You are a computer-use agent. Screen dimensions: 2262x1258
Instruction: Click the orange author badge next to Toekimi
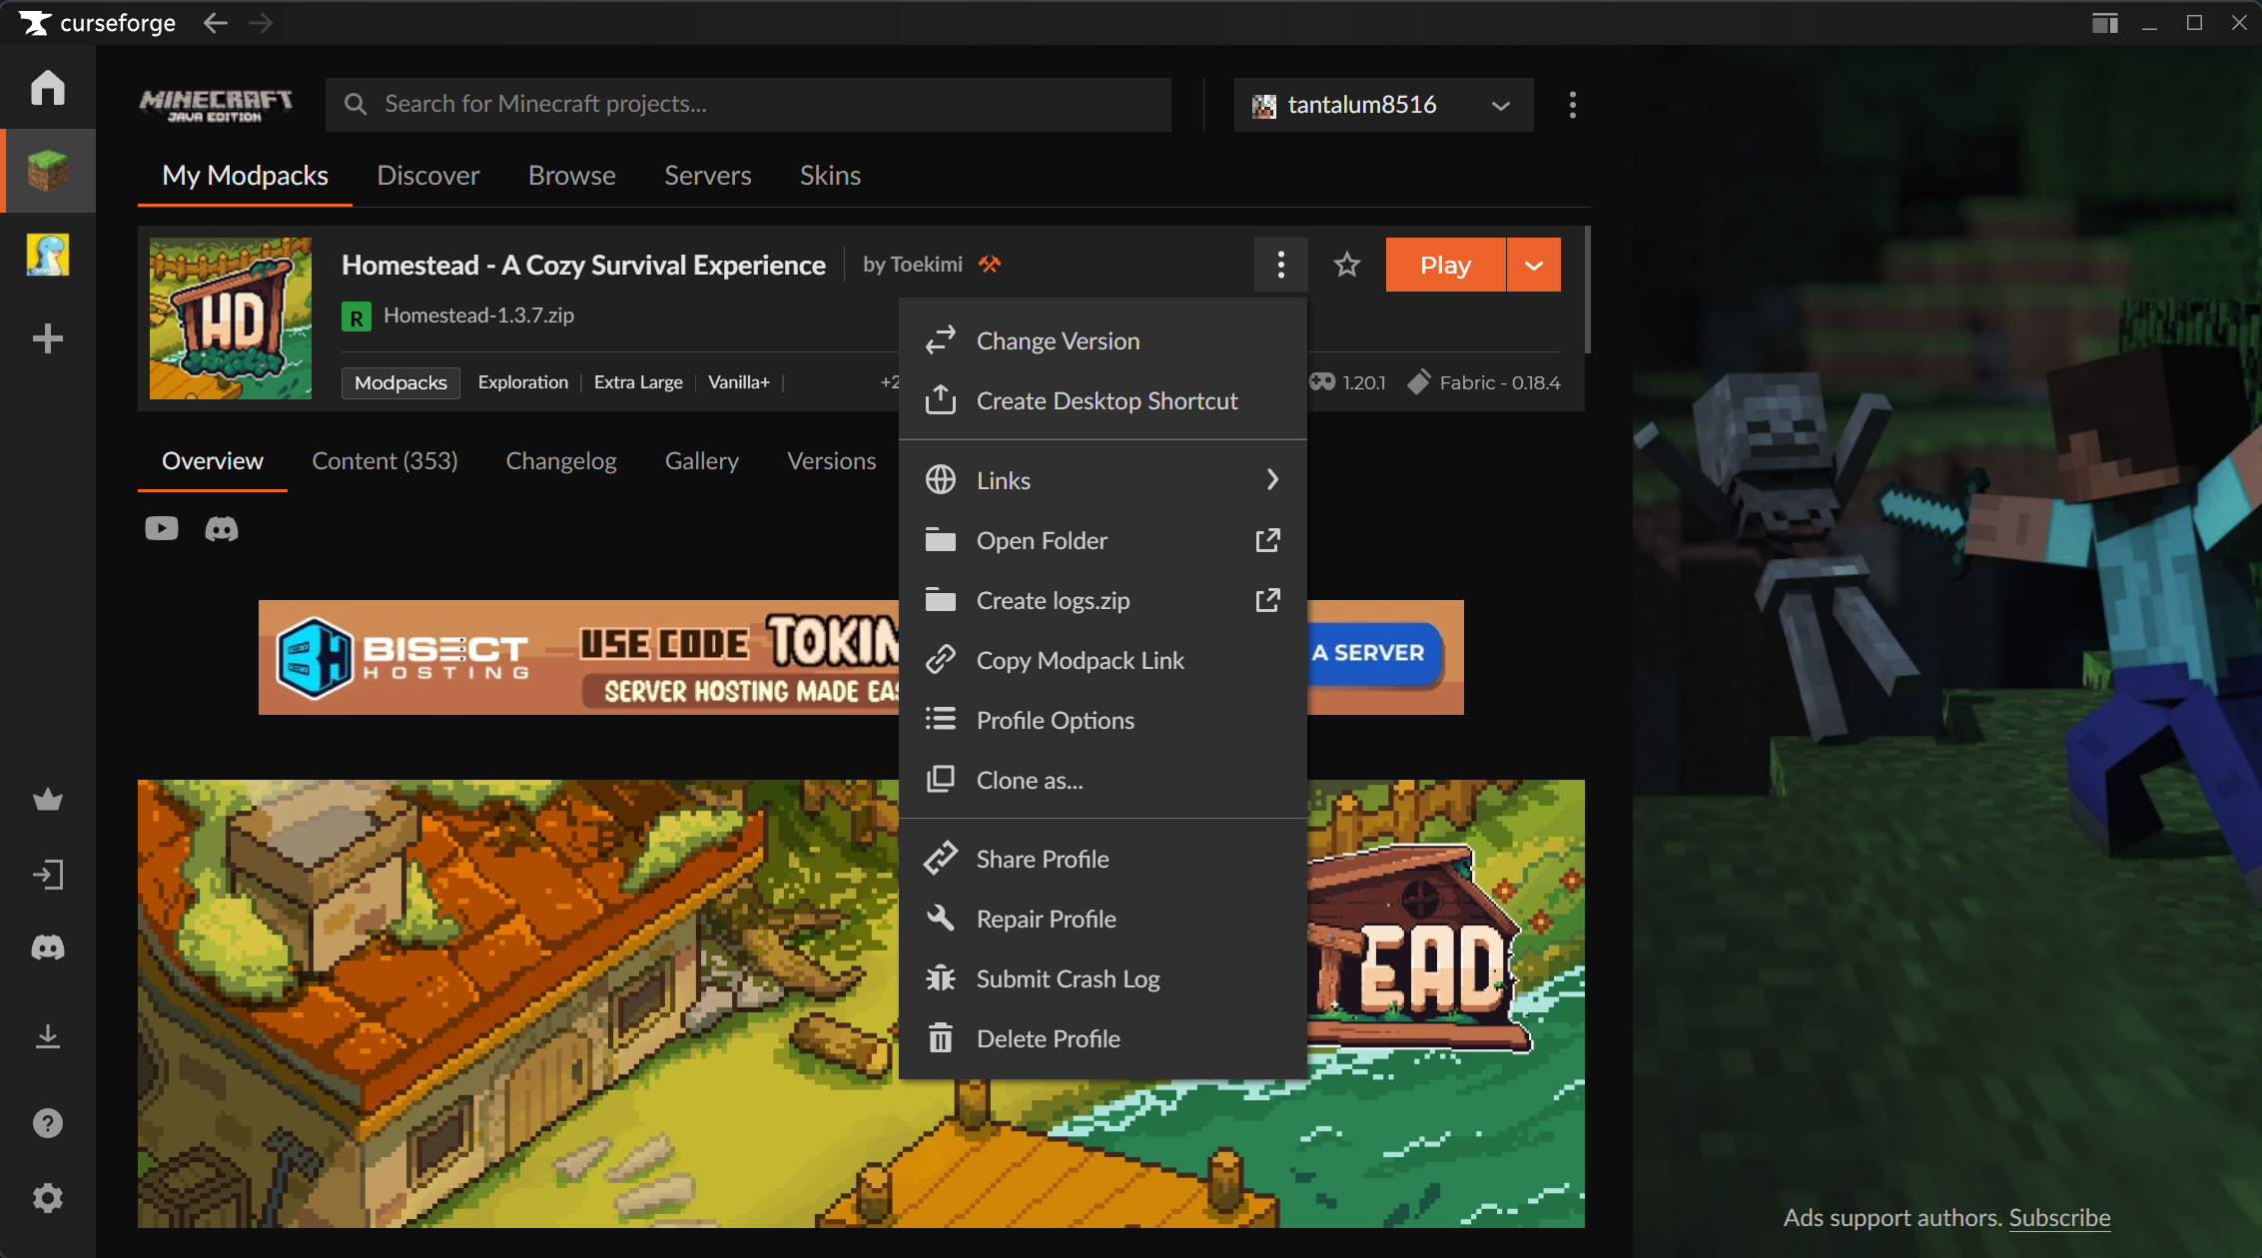[989, 265]
